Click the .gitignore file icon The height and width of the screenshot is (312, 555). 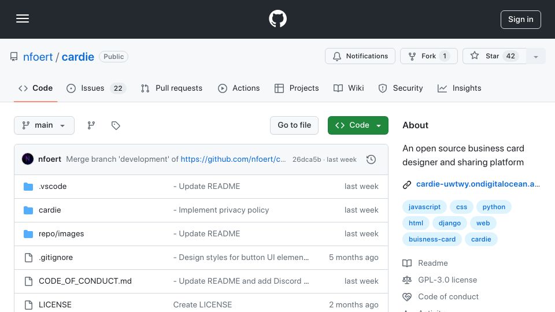(x=29, y=258)
